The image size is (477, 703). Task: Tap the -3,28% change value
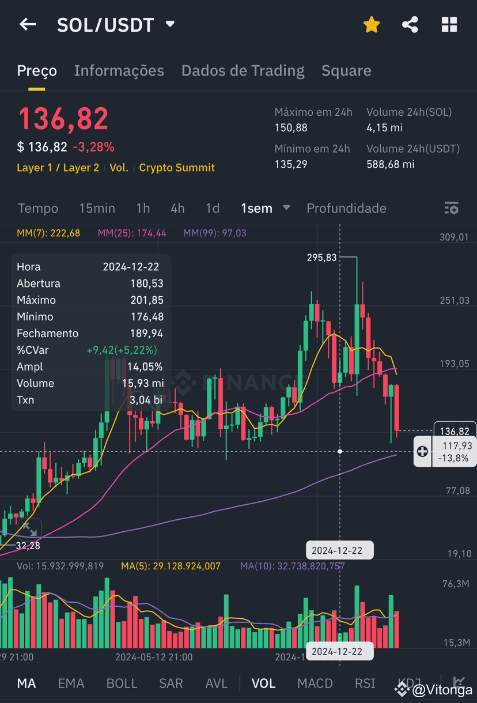coord(93,147)
